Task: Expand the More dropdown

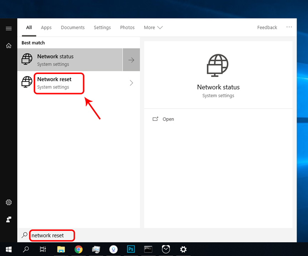Action: pos(153,27)
